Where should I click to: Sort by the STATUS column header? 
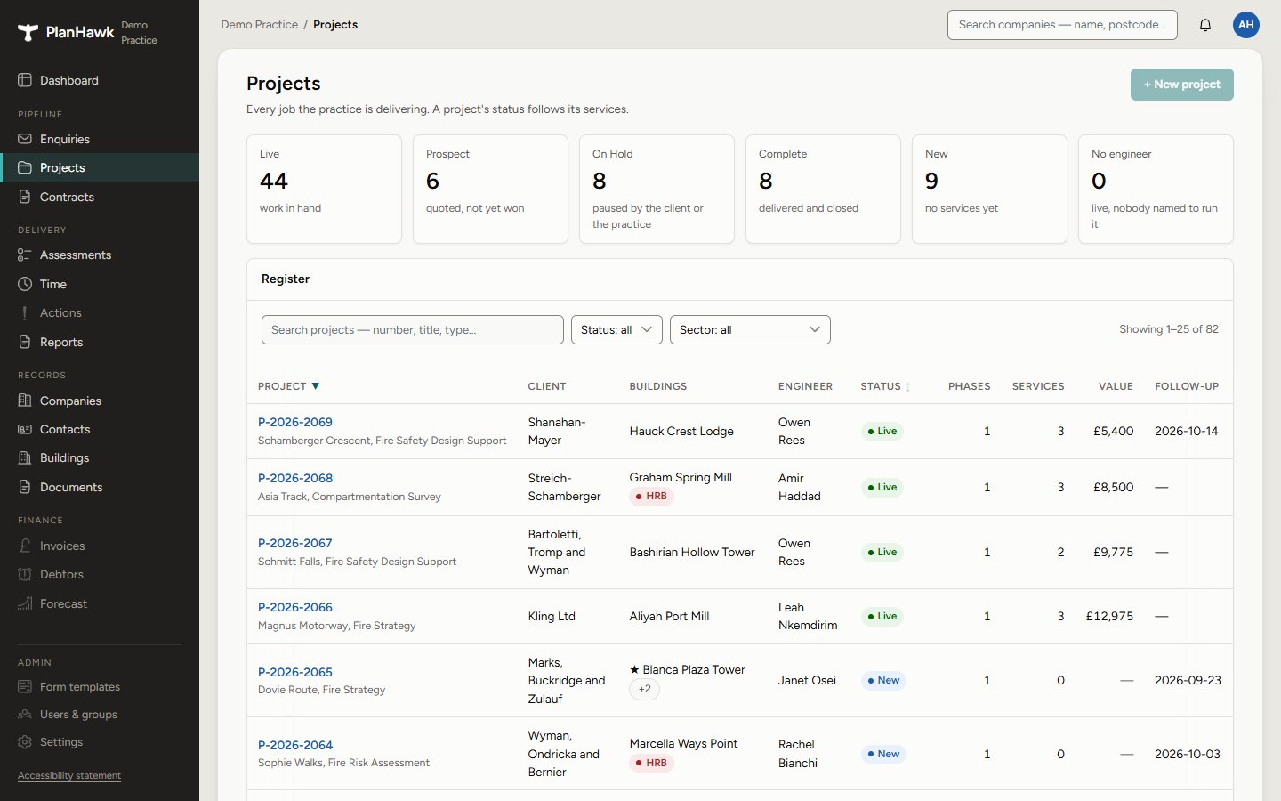point(885,386)
